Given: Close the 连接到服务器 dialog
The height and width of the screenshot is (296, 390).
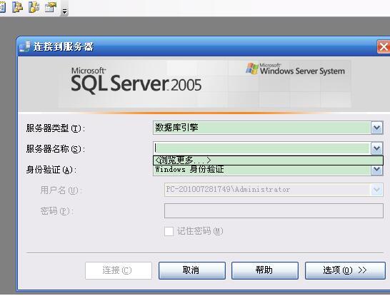Looking at the screenshot, I should [x=384, y=46].
